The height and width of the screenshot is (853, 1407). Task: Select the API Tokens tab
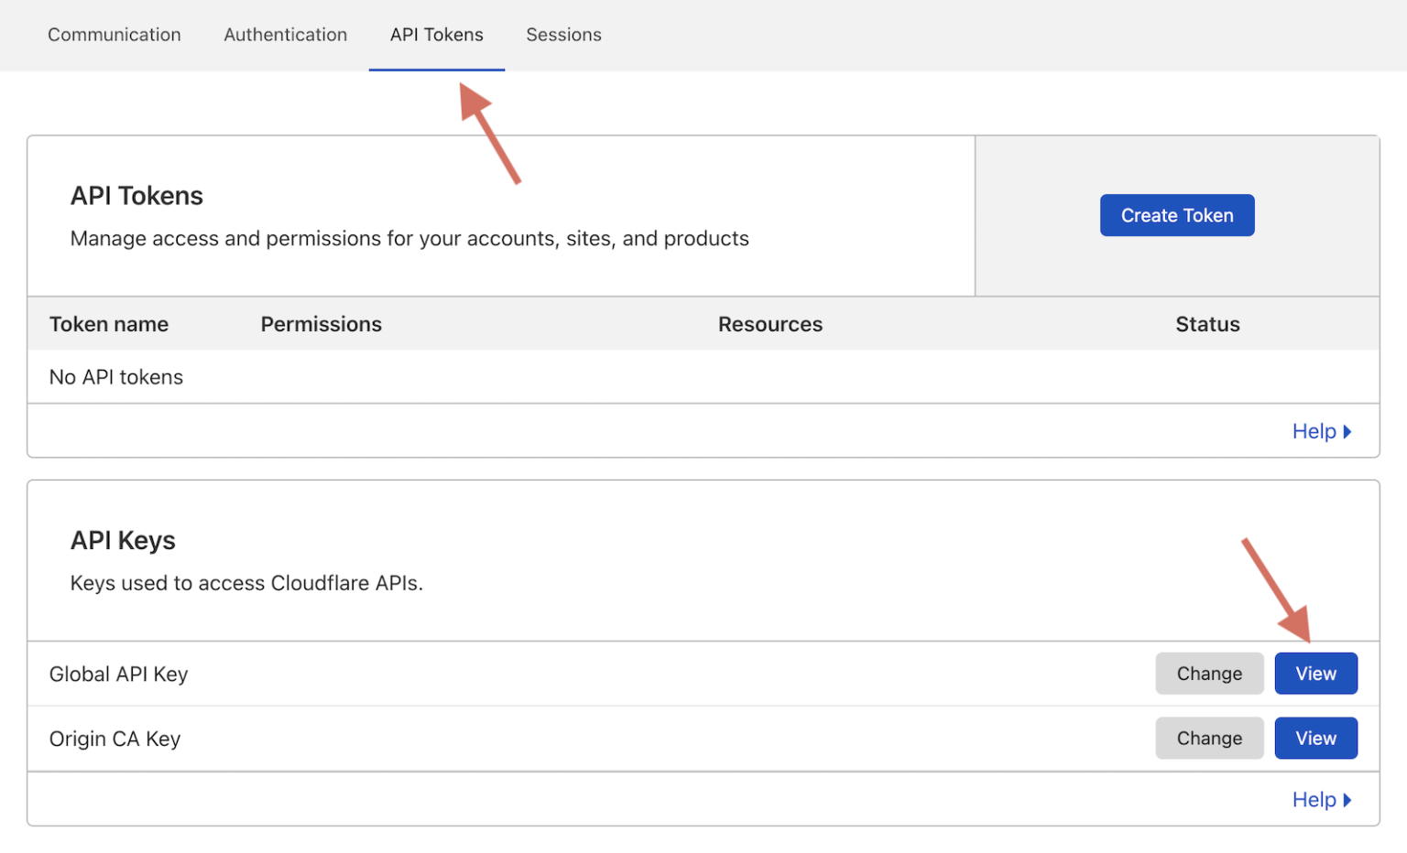point(437,35)
